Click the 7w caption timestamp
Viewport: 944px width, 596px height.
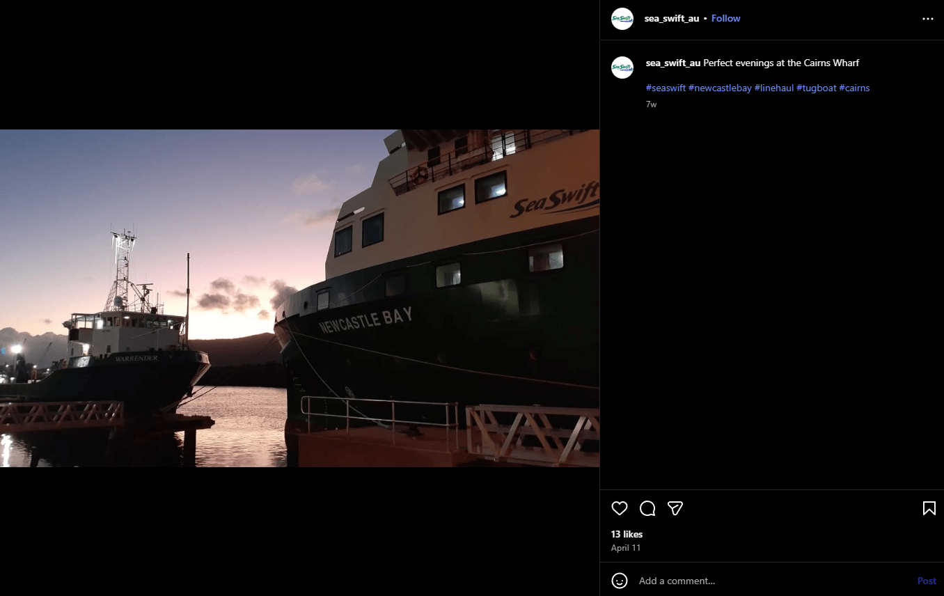tap(651, 104)
